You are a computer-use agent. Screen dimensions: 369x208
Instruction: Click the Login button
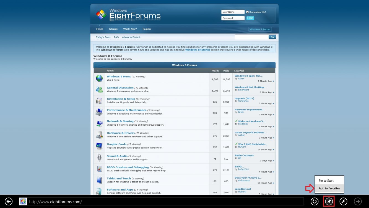pyautogui.click(x=250, y=18)
